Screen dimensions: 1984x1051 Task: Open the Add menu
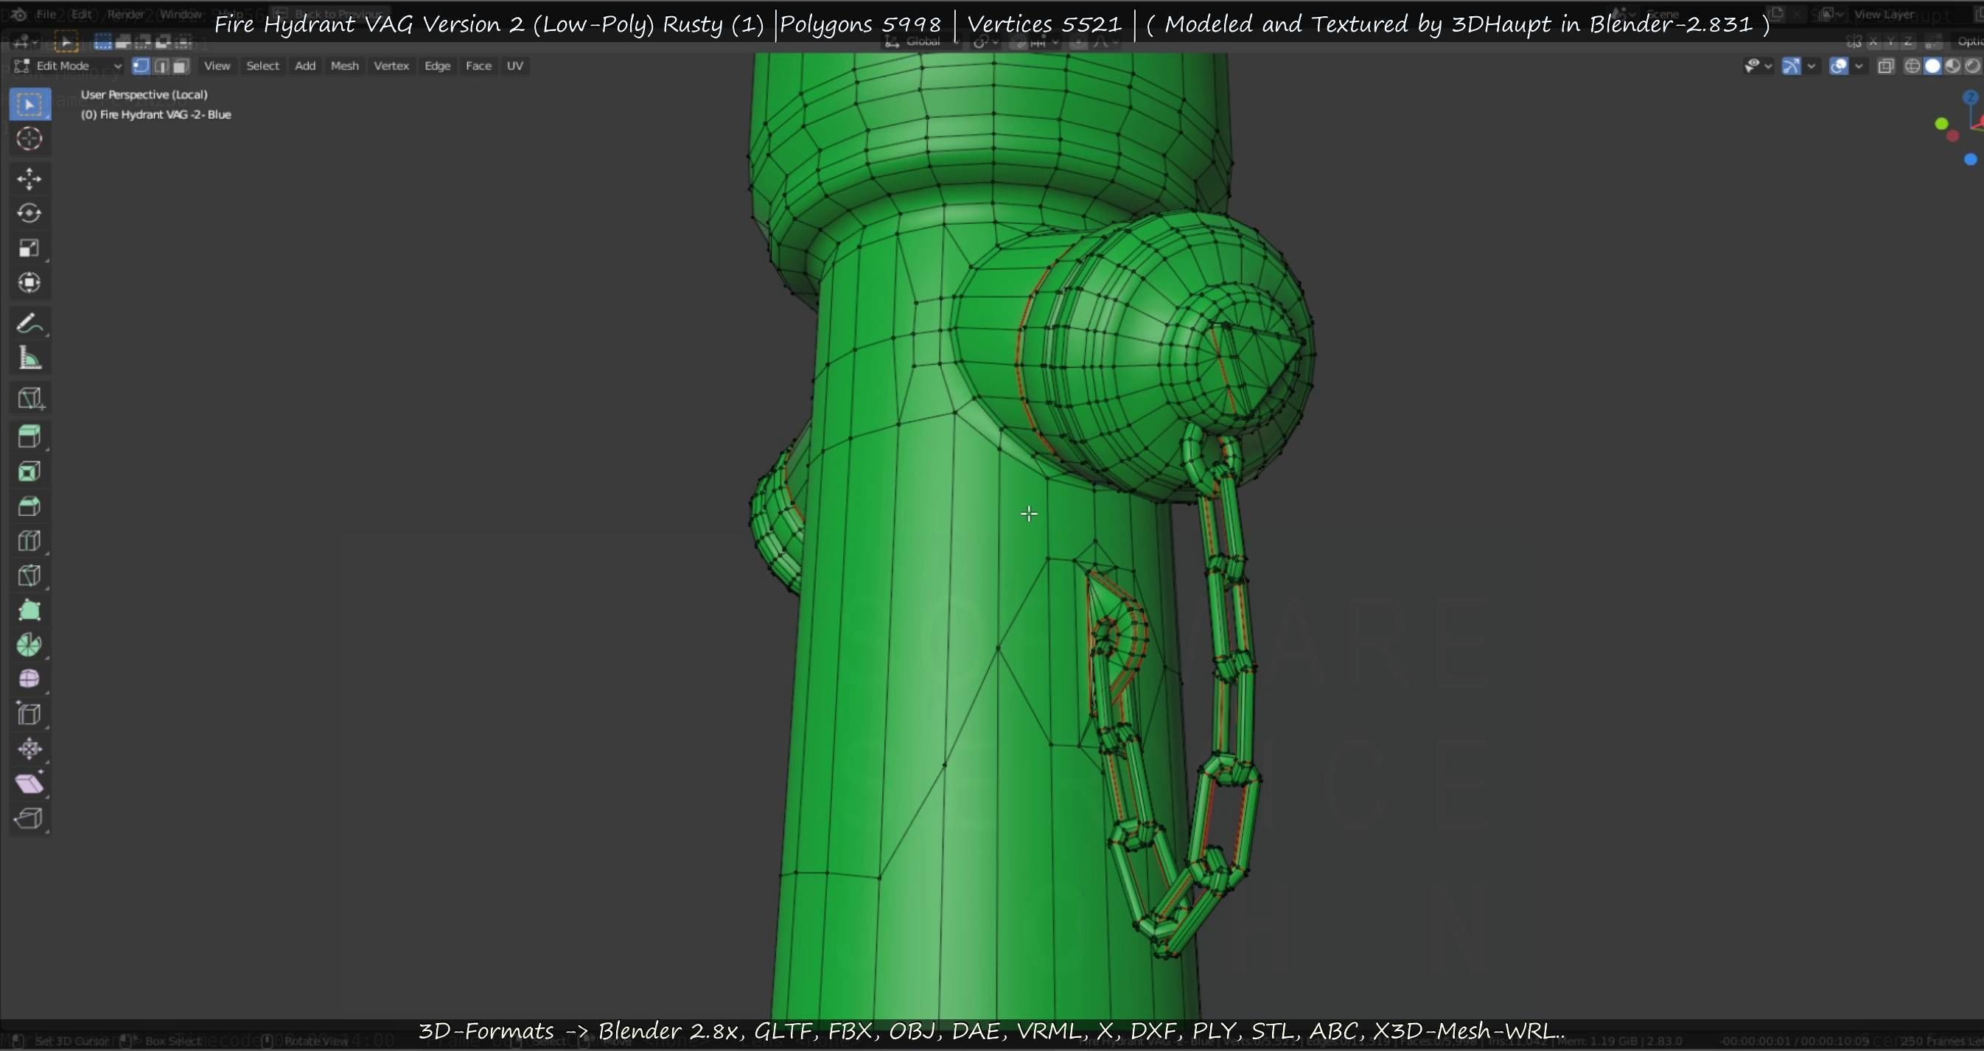point(305,66)
